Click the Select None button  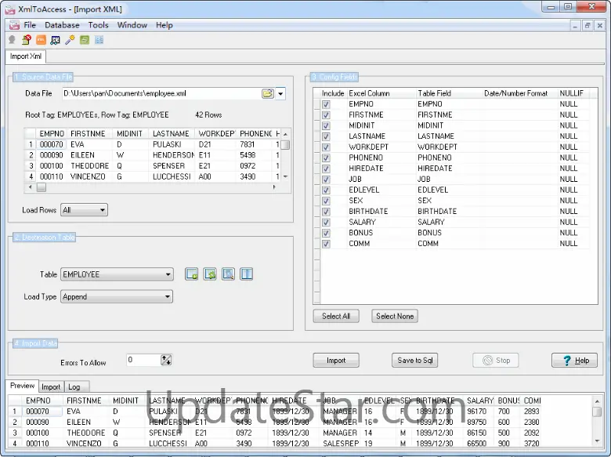(x=395, y=316)
